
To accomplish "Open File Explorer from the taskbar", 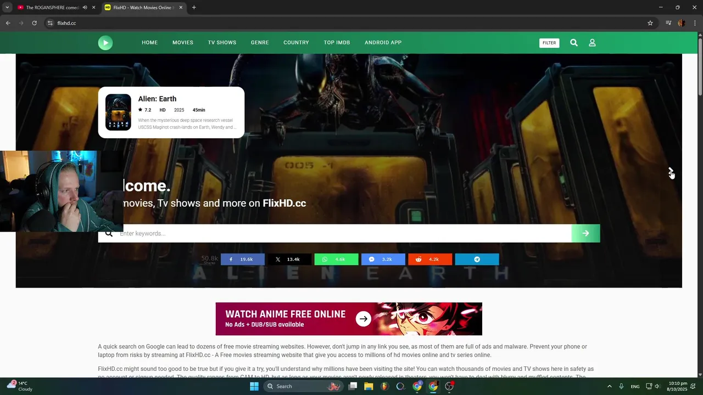I will [369, 386].
